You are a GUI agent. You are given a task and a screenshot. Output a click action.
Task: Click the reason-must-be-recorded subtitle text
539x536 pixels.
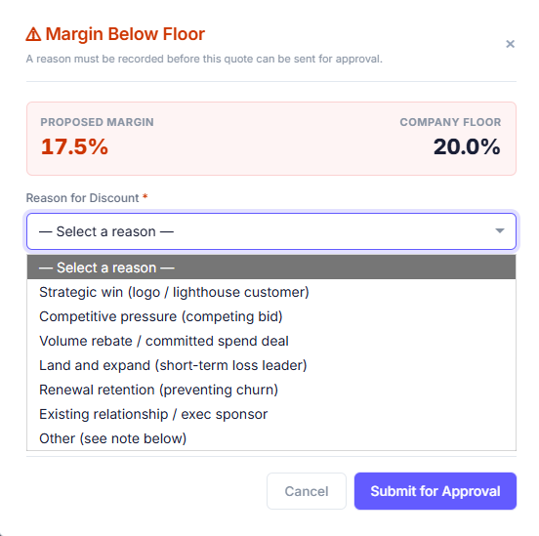[204, 59]
